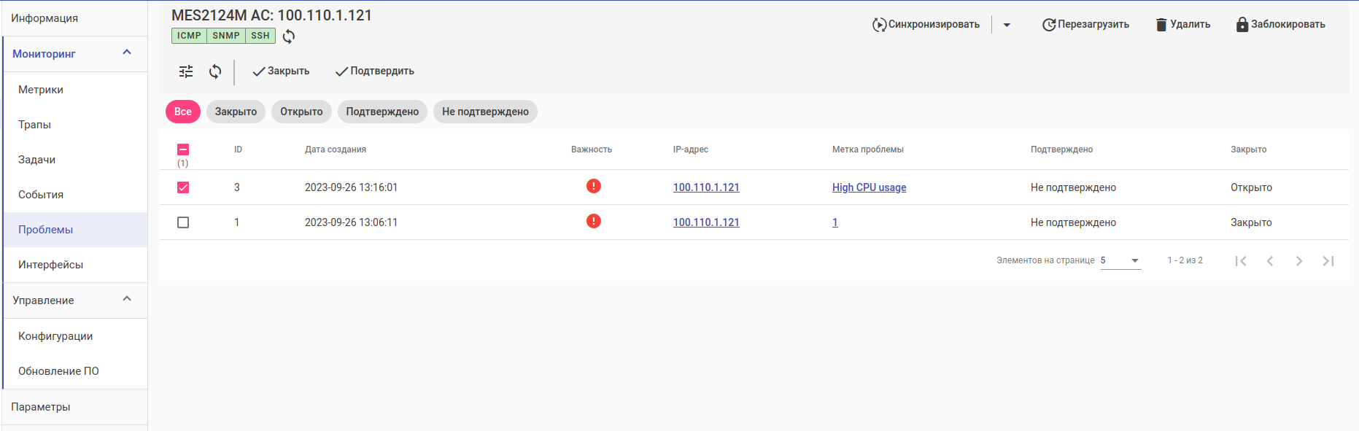
Task: Click the Синхронизировать sync icon button
Action: tap(879, 25)
